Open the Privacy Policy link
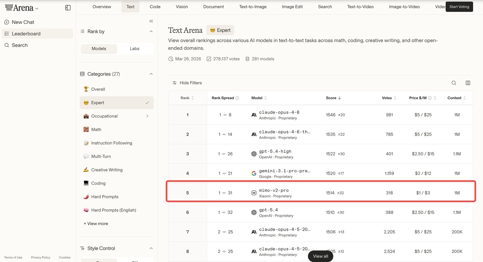 point(40,257)
